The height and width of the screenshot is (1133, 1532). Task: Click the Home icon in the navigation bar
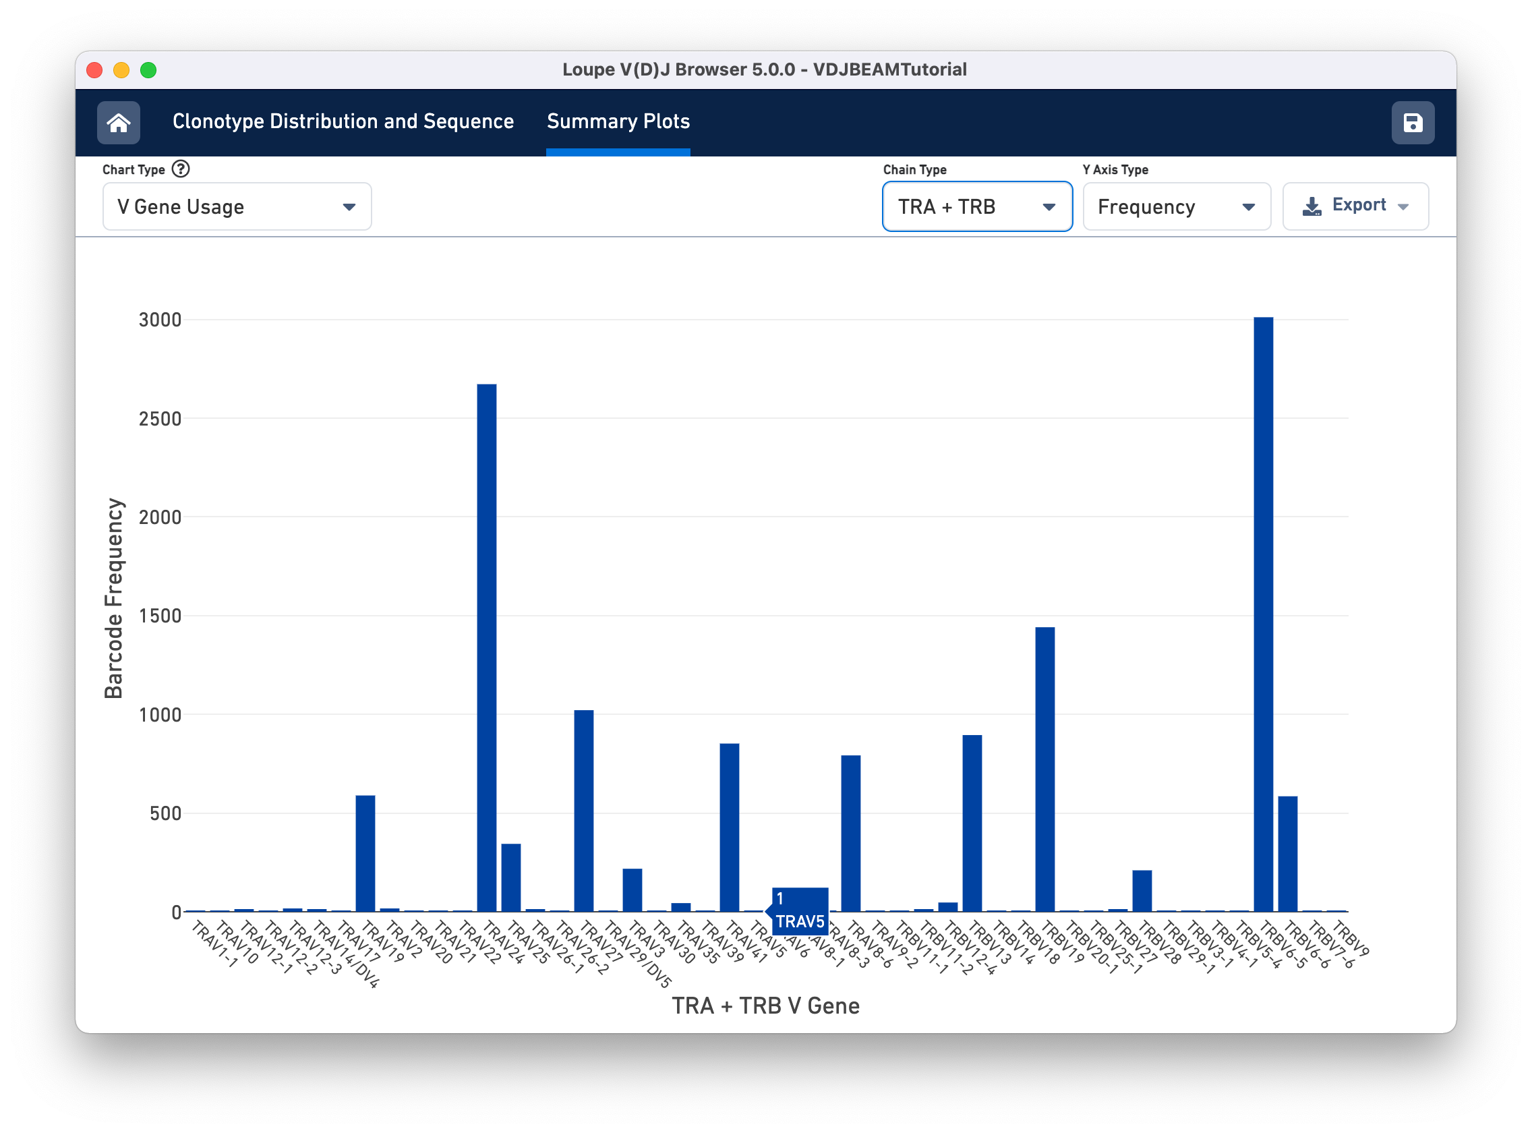pos(118,122)
